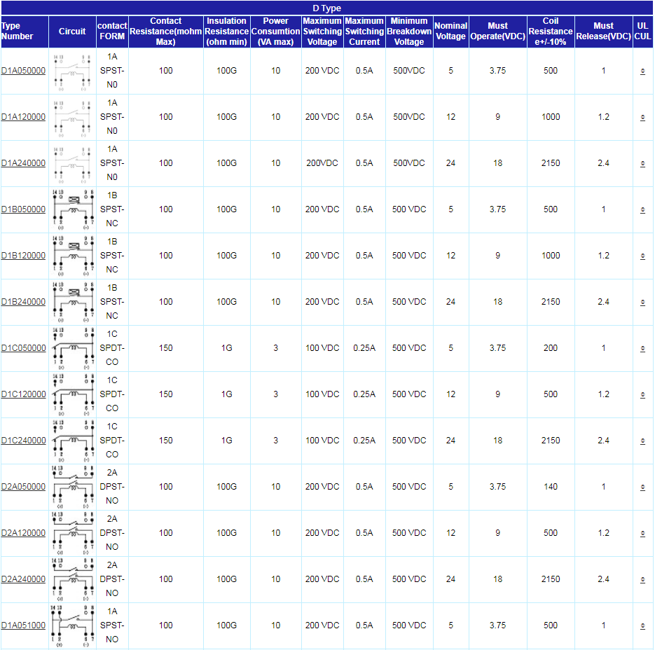Open the D1C240000 type number link
Viewport: 655px width, 650px height.
(23, 441)
